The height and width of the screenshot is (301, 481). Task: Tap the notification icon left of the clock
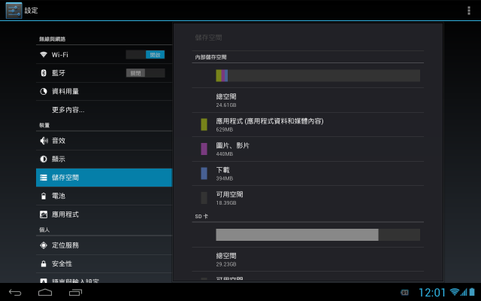(x=404, y=293)
